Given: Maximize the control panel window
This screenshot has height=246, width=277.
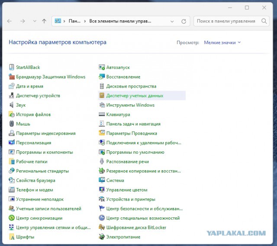Looking at the screenshot, I should tap(247, 8).
